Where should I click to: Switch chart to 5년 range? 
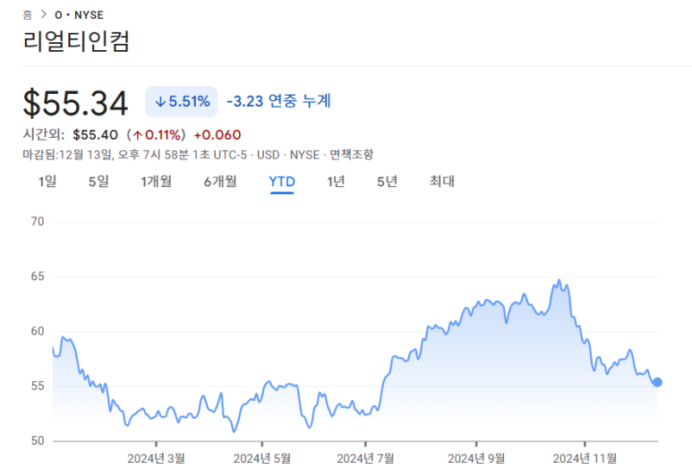point(387,182)
